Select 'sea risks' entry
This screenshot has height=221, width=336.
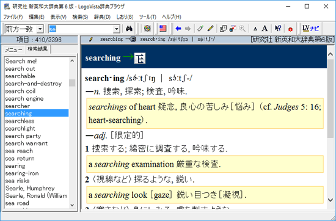37,181
